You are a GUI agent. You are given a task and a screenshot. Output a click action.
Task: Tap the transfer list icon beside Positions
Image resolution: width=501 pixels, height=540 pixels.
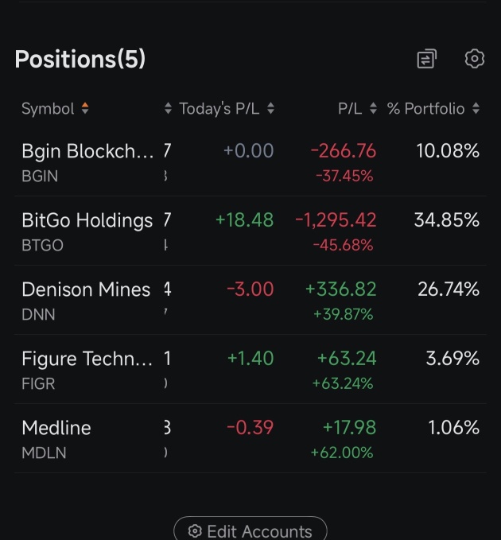click(426, 59)
